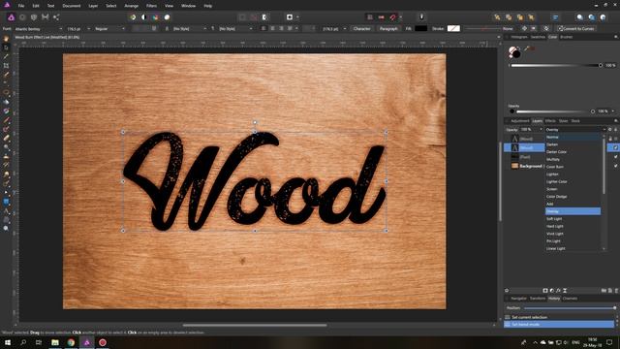Select the View (hand) tool
This screenshot has height=349, width=620.
tap(6, 39)
